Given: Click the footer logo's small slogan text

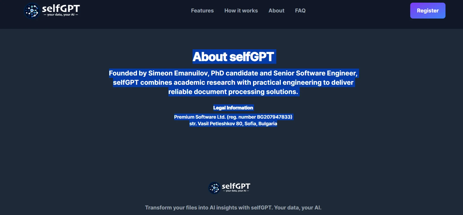Looking at the screenshot, I should (x=236, y=191).
